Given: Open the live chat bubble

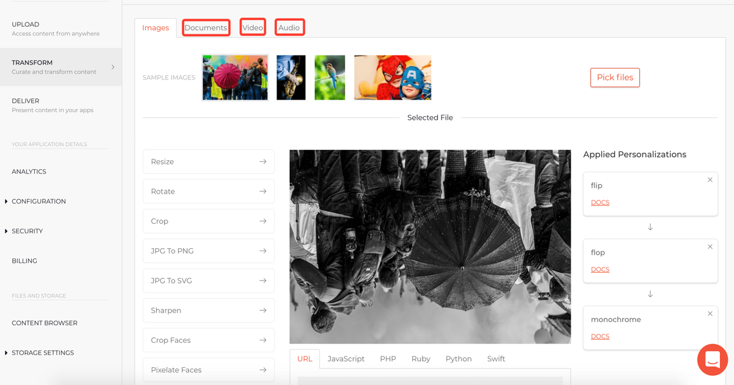Looking at the screenshot, I should [x=712, y=359].
